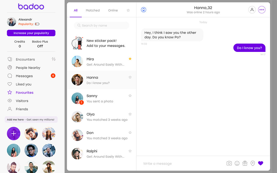Click the "Do I know you?" sent bubble

[x=249, y=48]
